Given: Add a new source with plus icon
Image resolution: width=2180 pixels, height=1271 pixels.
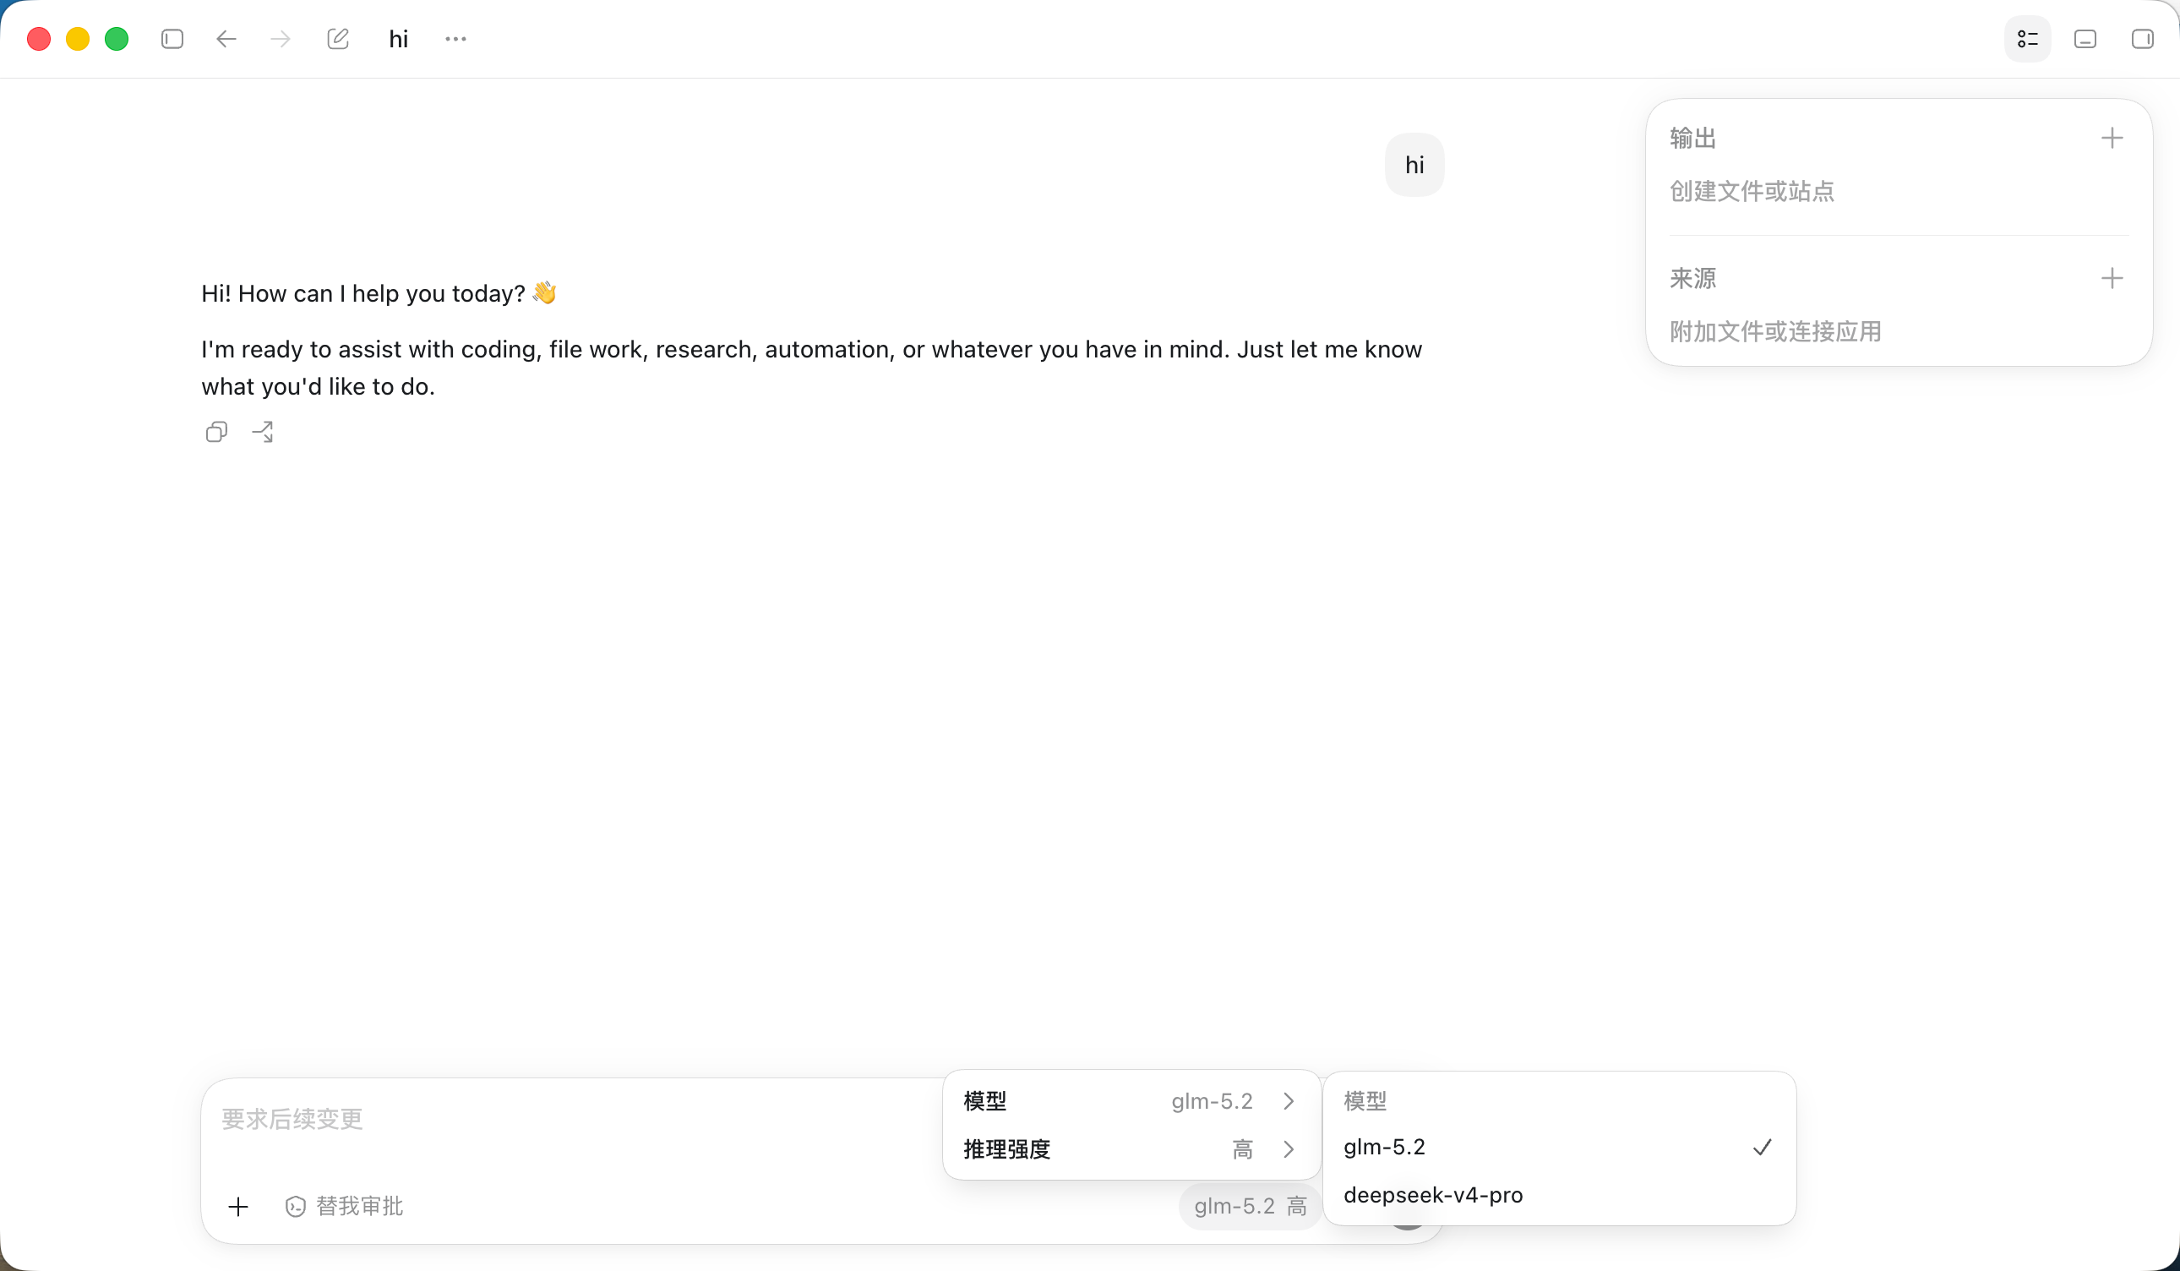Looking at the screenshot, I should [2112, 279].
